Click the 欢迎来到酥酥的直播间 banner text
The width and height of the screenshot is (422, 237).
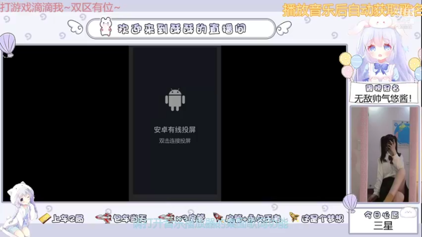182,29
